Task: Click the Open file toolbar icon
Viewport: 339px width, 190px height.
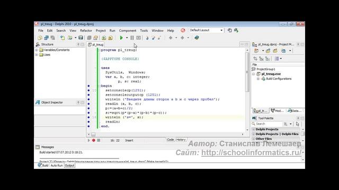Action: click(x=63, y=37)
